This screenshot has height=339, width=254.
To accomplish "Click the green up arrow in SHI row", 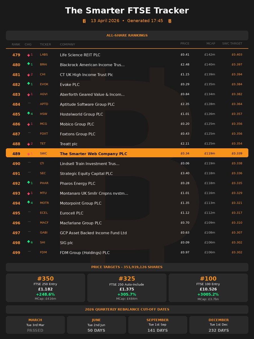I will point(29,242).
